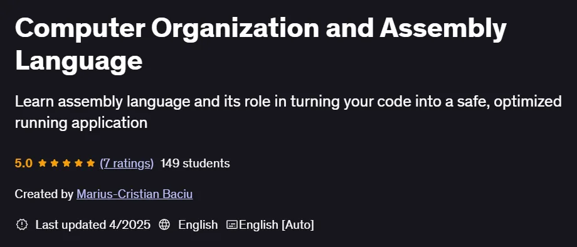Click the Last updated 4/2025 text
The width and height of the screenshot is (577, 247).
point(93,224)
